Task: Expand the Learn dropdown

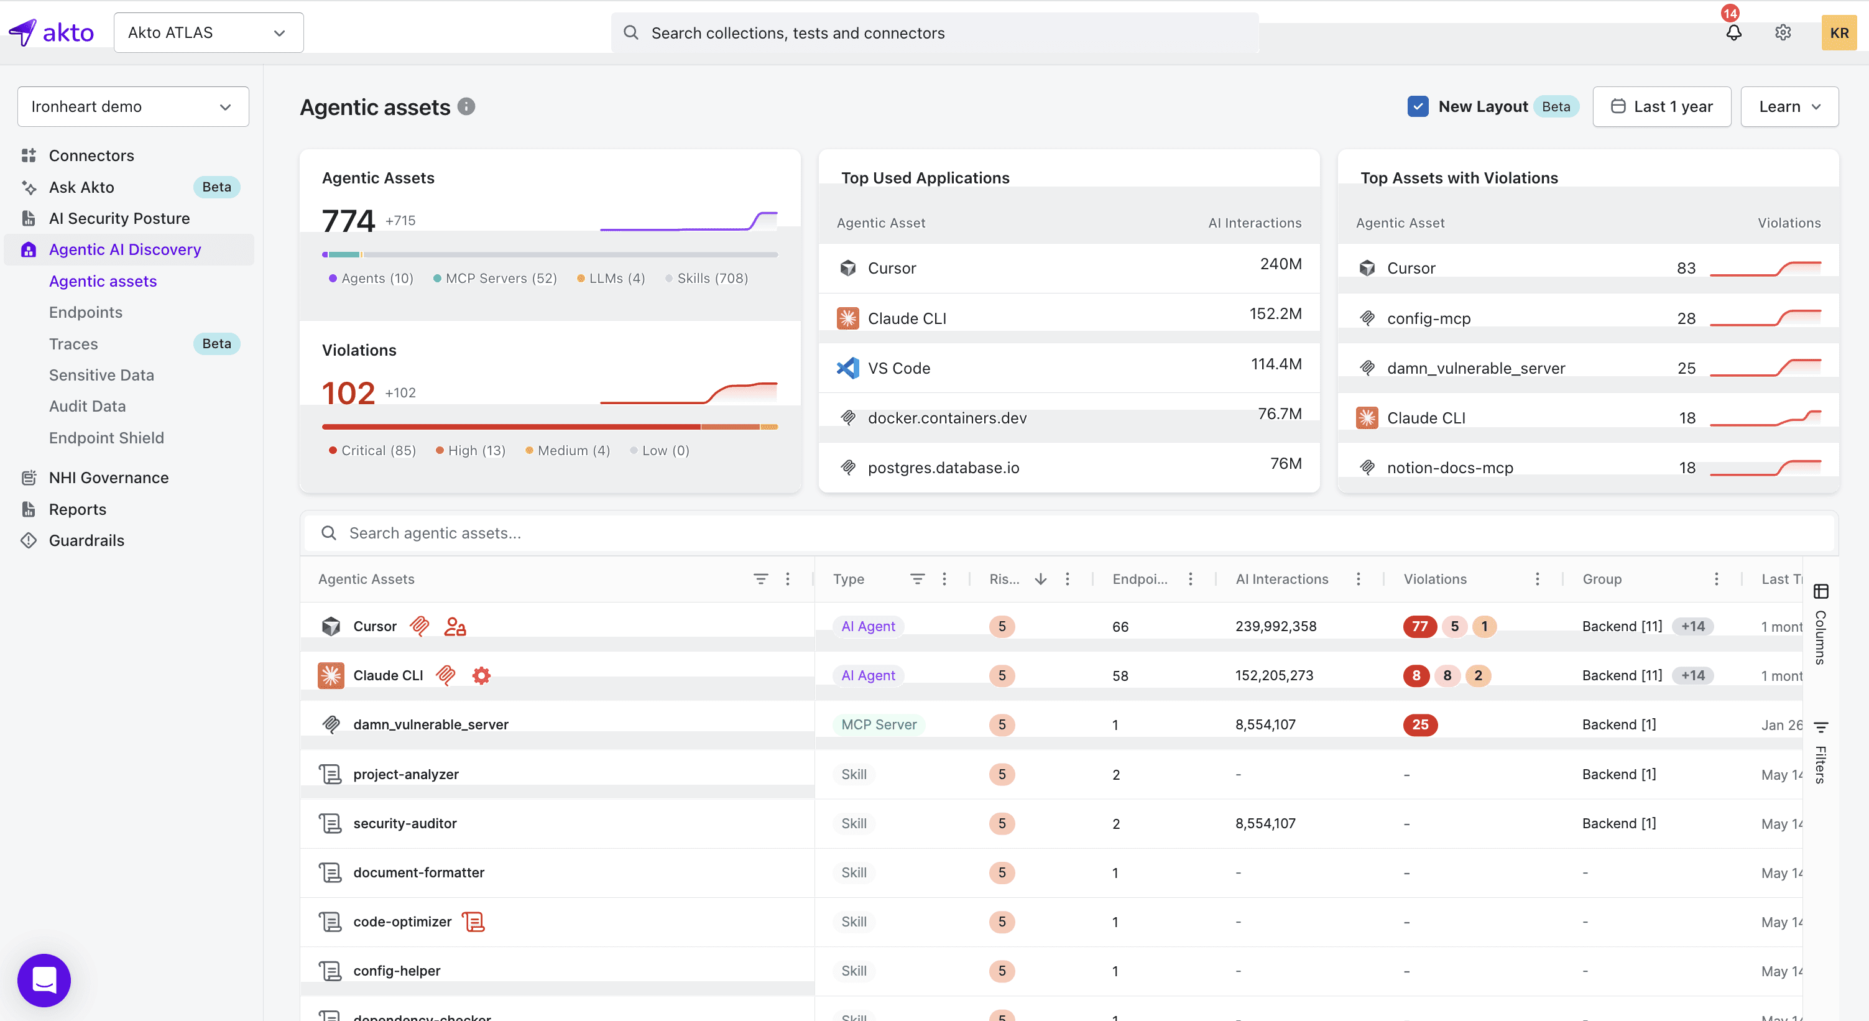Action: pyautogui.click(x=1789, y=107)
